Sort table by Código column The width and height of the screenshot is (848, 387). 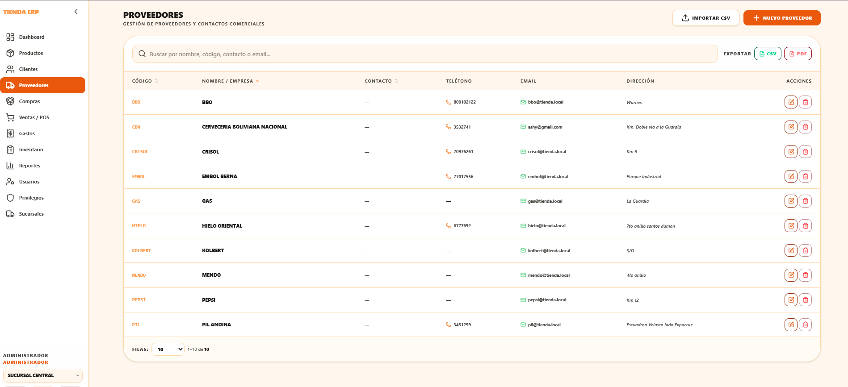[x=145, y=81]
